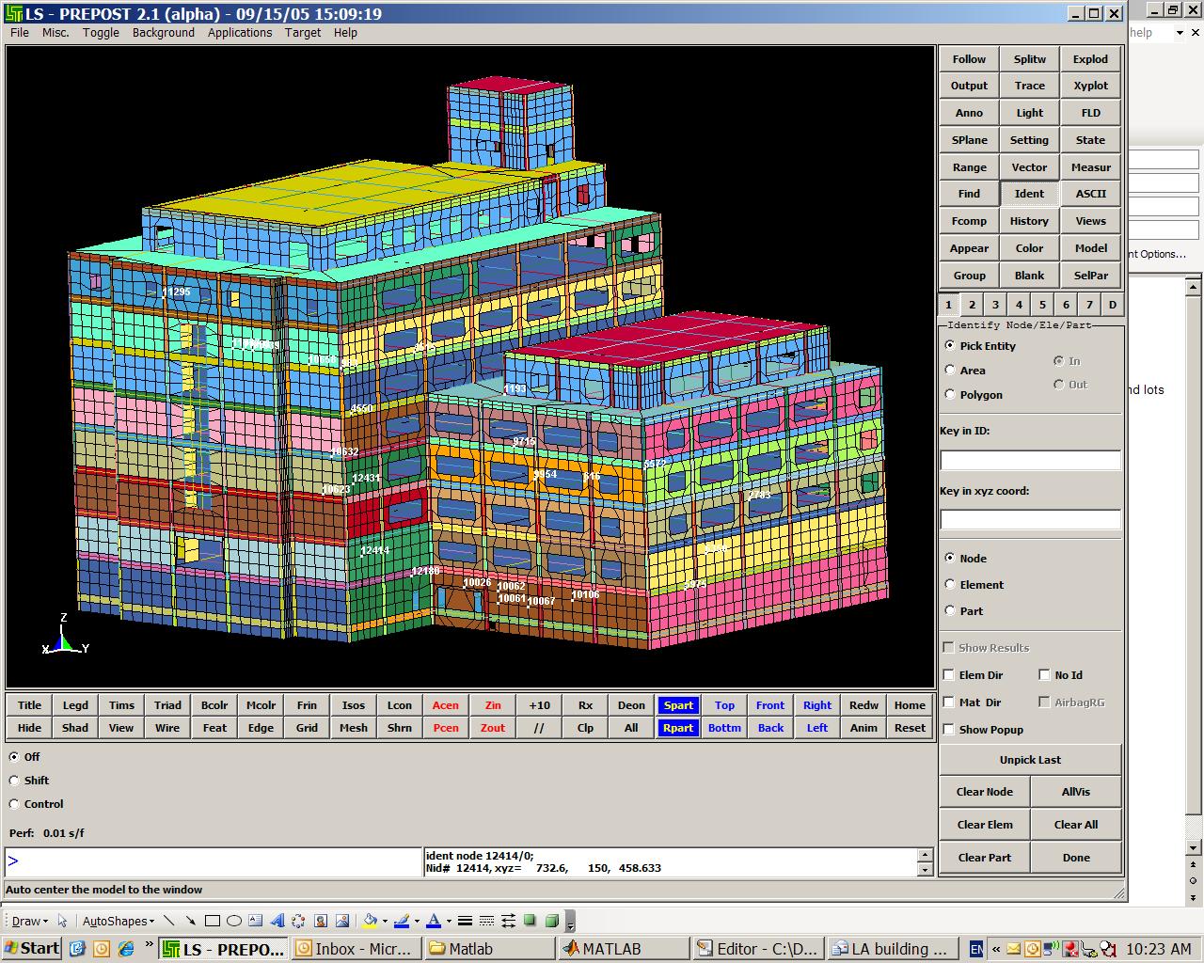Open the AutoShapes dropdown
Image resolution: width=1204 pixels, height=963 pixels.
pyautogui.click(x=118, y=921)
